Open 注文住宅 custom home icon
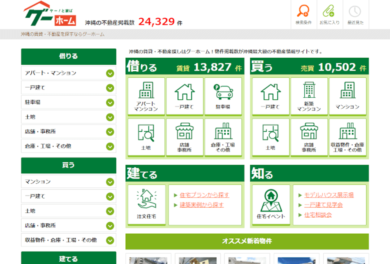 point(147,205)
